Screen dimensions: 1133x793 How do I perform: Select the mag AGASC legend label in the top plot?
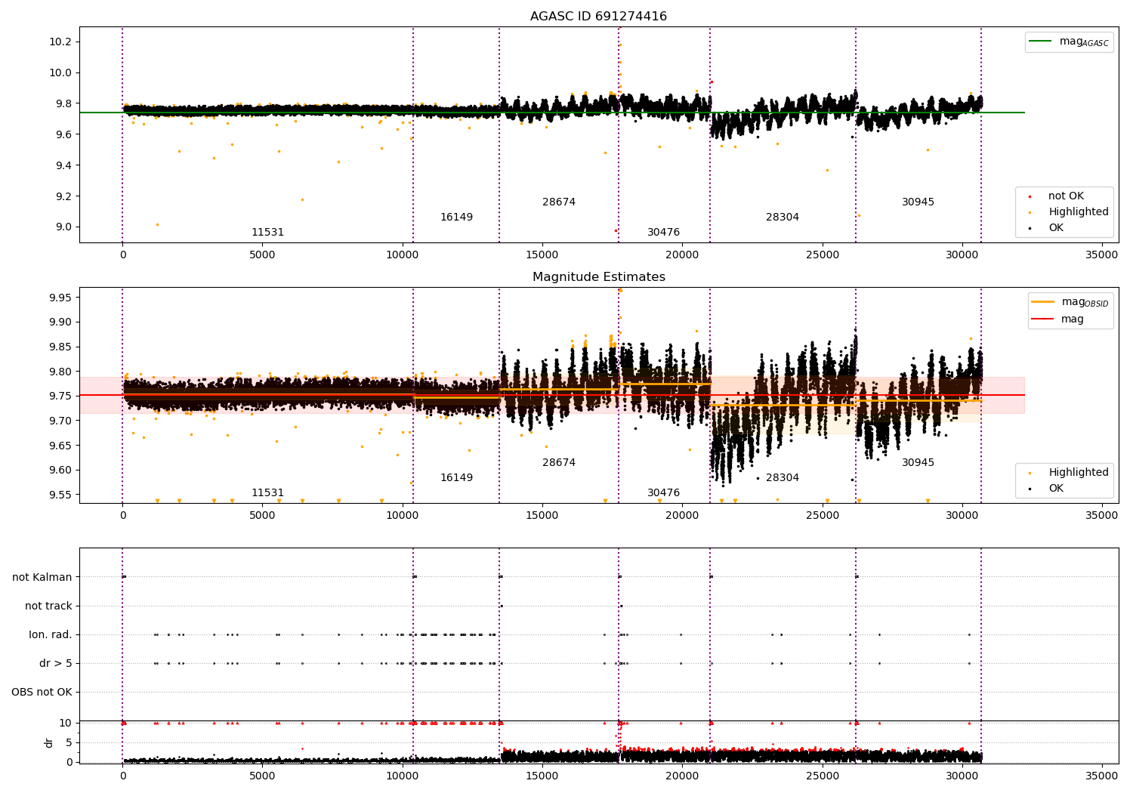pyautogui.click(x=1084, y=42)
